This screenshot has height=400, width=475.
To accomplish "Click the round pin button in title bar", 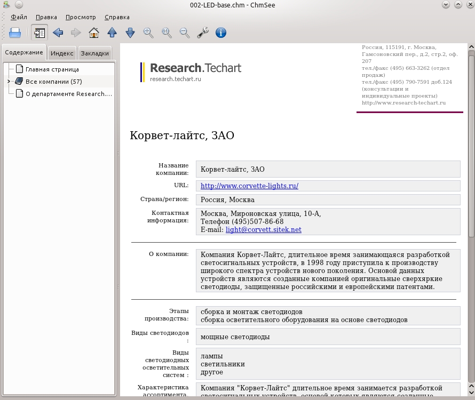I will pyautogui.click(x=19, y=5).
